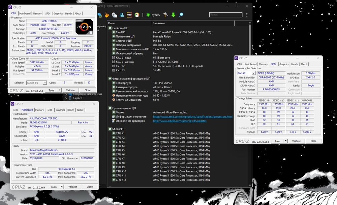Click Validate in CPU-Z CPU window
Screen dimensions: 337x205
70,90
